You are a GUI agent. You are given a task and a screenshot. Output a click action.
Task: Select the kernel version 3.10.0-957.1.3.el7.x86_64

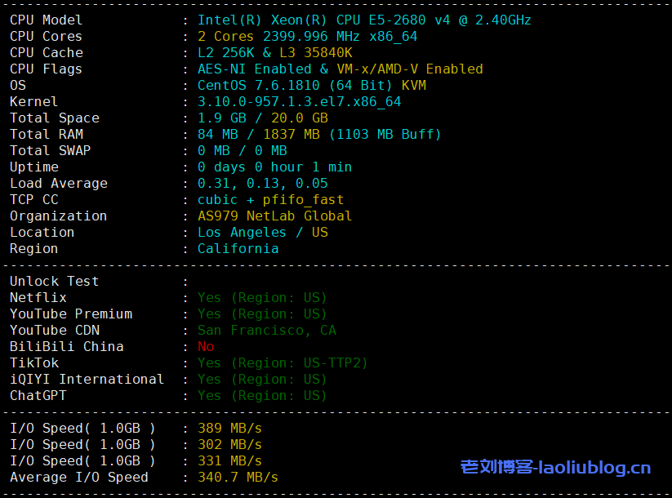click(299, 101)
